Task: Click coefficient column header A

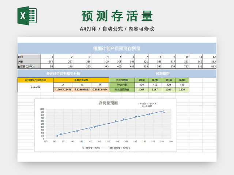Action: (63, 85)
